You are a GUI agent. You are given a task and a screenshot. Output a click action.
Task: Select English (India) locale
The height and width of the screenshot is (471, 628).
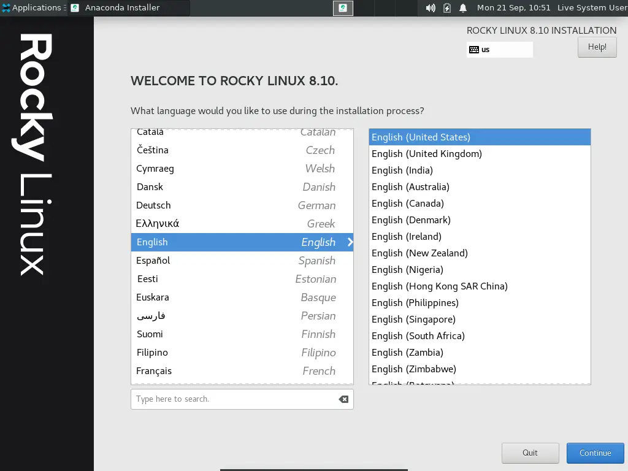(480, 170)
